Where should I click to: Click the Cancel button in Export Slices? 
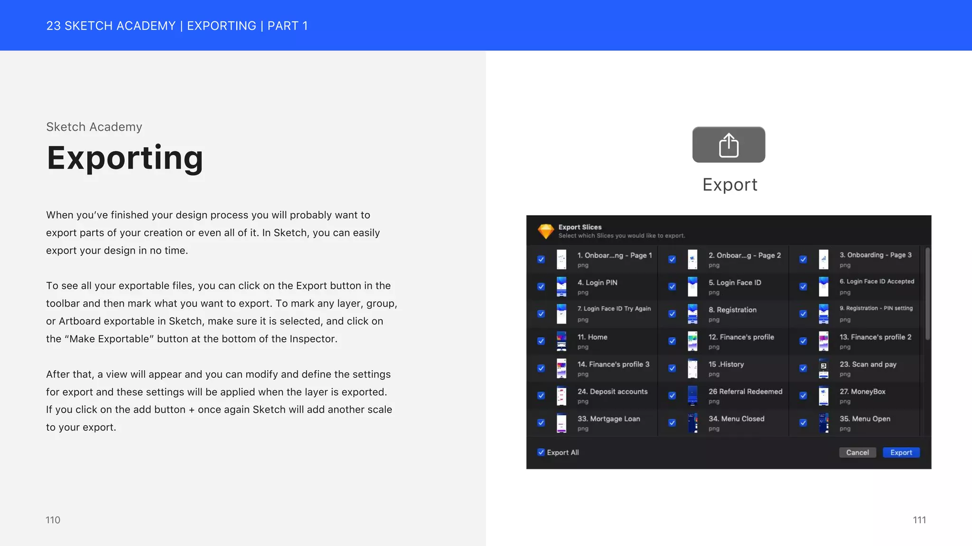[x=858, y=453]
